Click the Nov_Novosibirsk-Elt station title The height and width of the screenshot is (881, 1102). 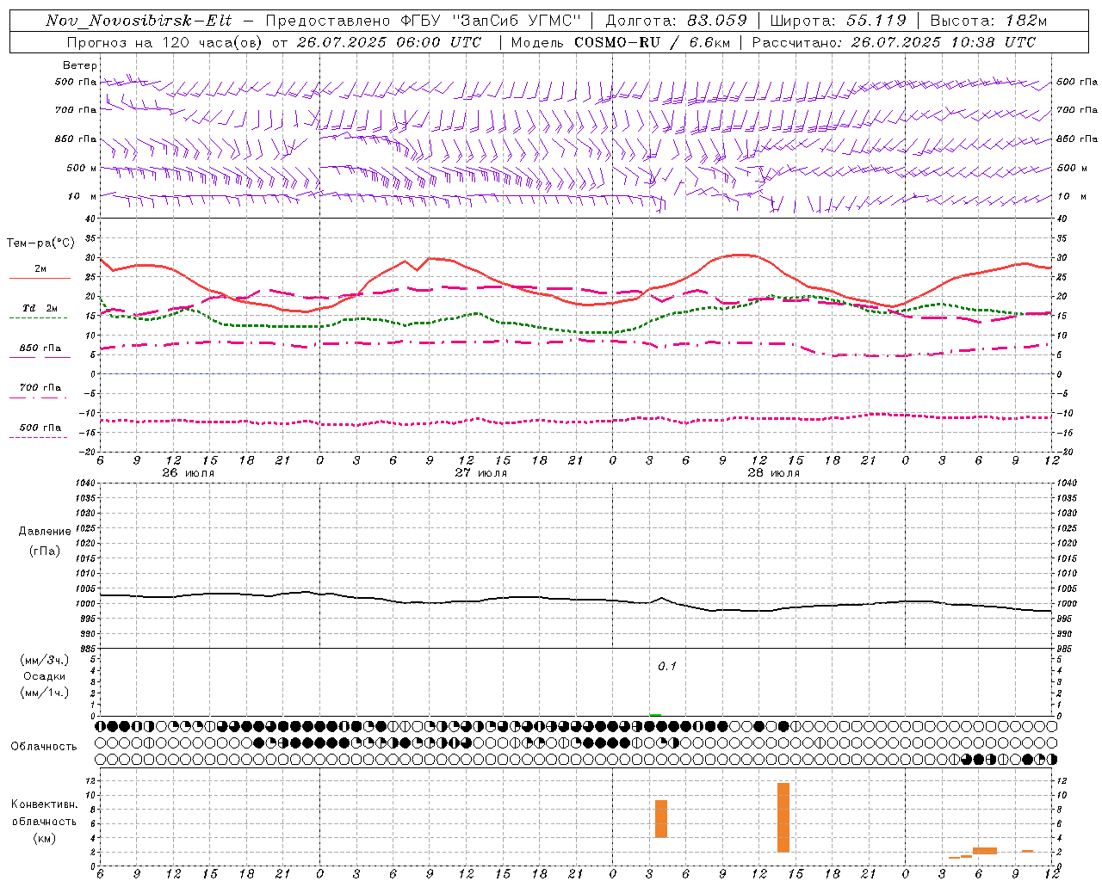click(x=138, y=21)
